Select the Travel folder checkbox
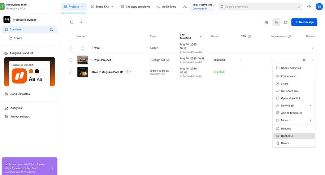This screenshot has height=175, width=325. tap(71, 48)
